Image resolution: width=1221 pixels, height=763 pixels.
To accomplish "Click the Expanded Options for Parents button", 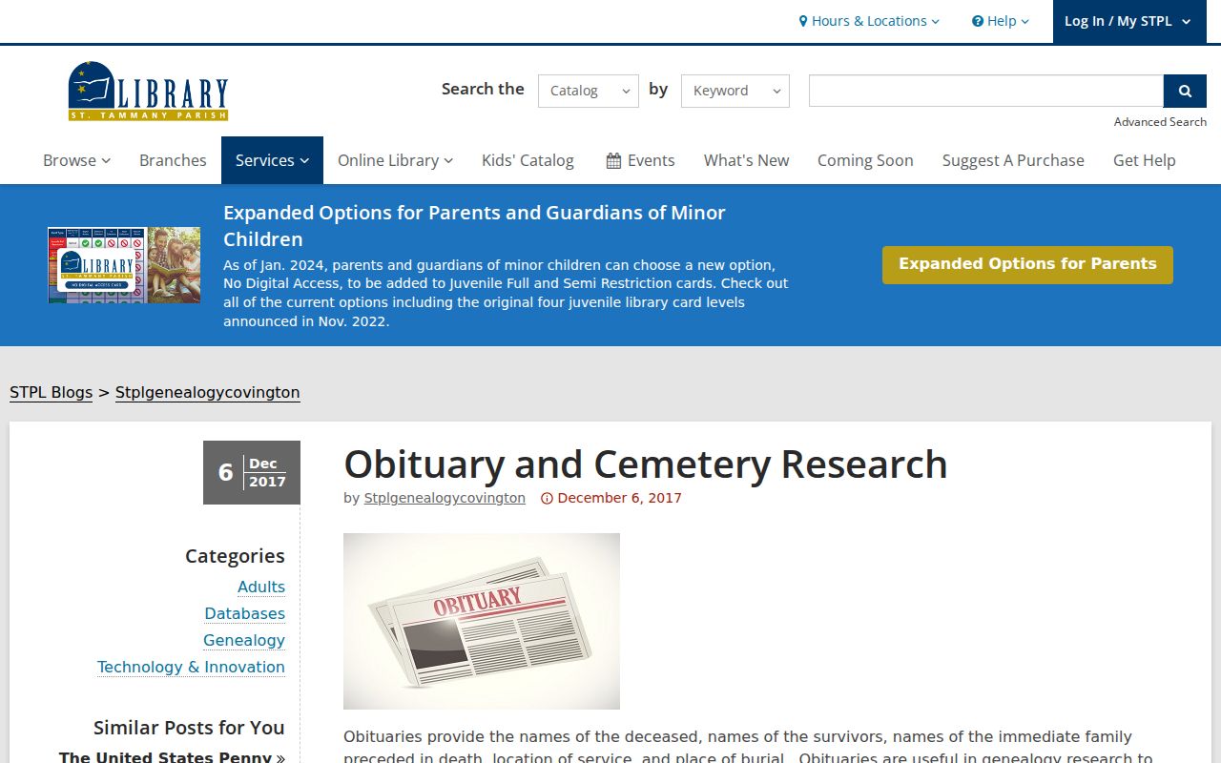I will click(1027, 264).
